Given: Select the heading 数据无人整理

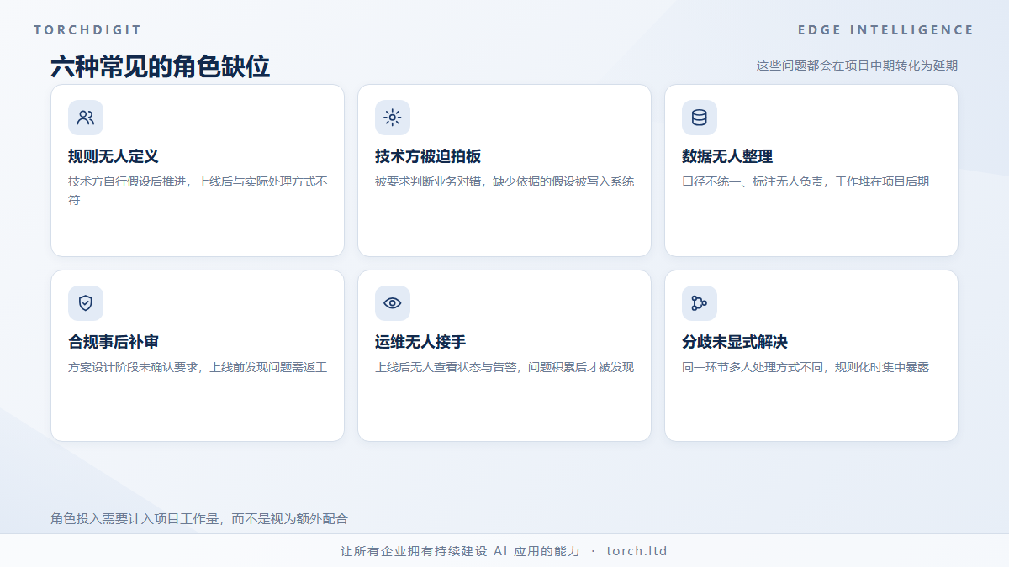Looking at the screenshot, I should 727,157.
